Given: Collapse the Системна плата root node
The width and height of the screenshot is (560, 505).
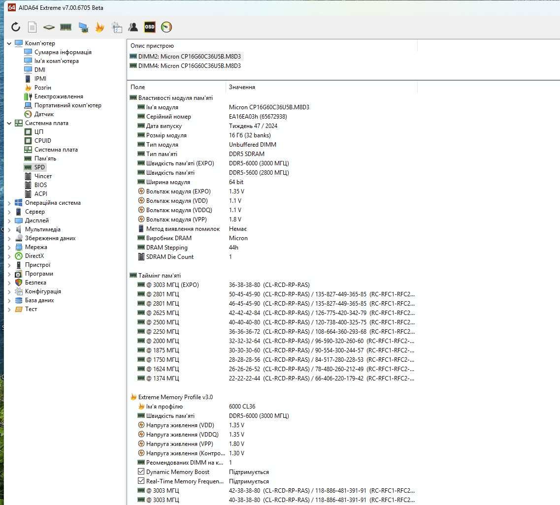Looking at the screenshot, I should 9,123.
